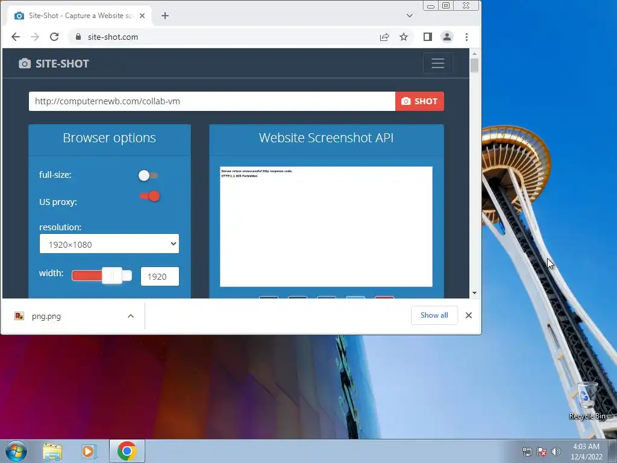Open the Windows Start menu

16,451
